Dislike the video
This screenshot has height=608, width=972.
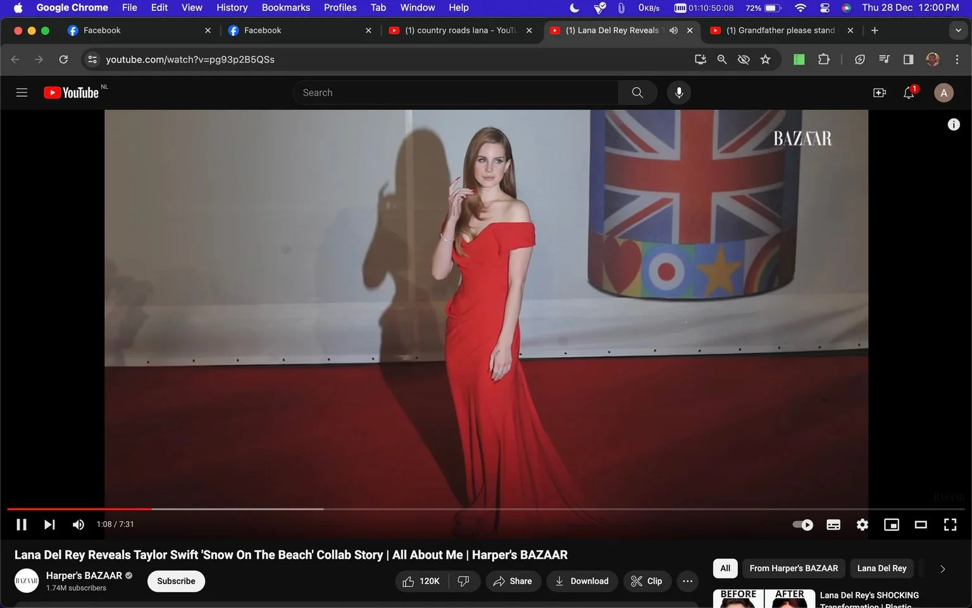point(464,581)
